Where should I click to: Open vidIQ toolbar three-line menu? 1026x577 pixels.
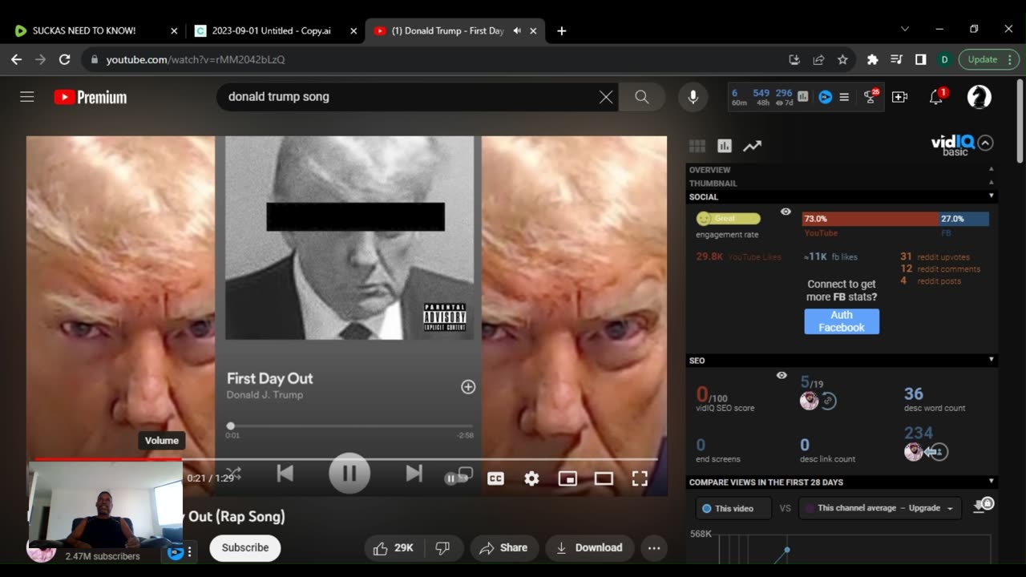point(844,97)
